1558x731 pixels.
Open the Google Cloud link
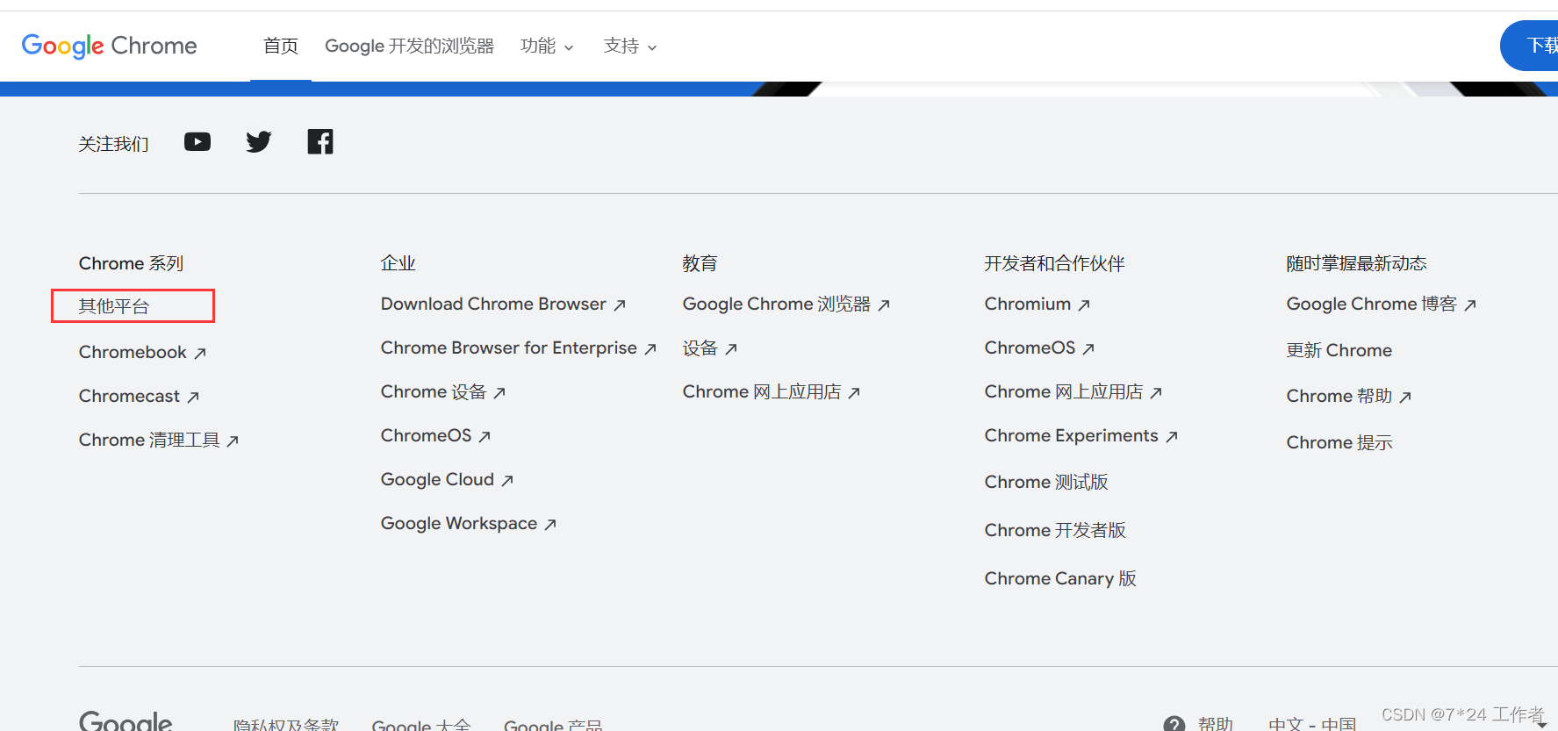coord(447,479)
